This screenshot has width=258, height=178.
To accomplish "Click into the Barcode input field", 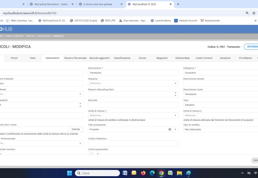I will pyautogui.click(x=133, y=105).
